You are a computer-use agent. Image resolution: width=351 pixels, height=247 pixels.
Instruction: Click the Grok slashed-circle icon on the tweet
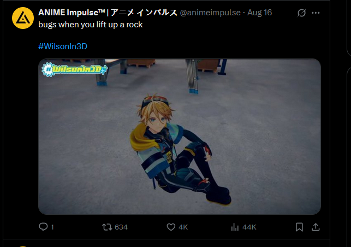[301, 13]
